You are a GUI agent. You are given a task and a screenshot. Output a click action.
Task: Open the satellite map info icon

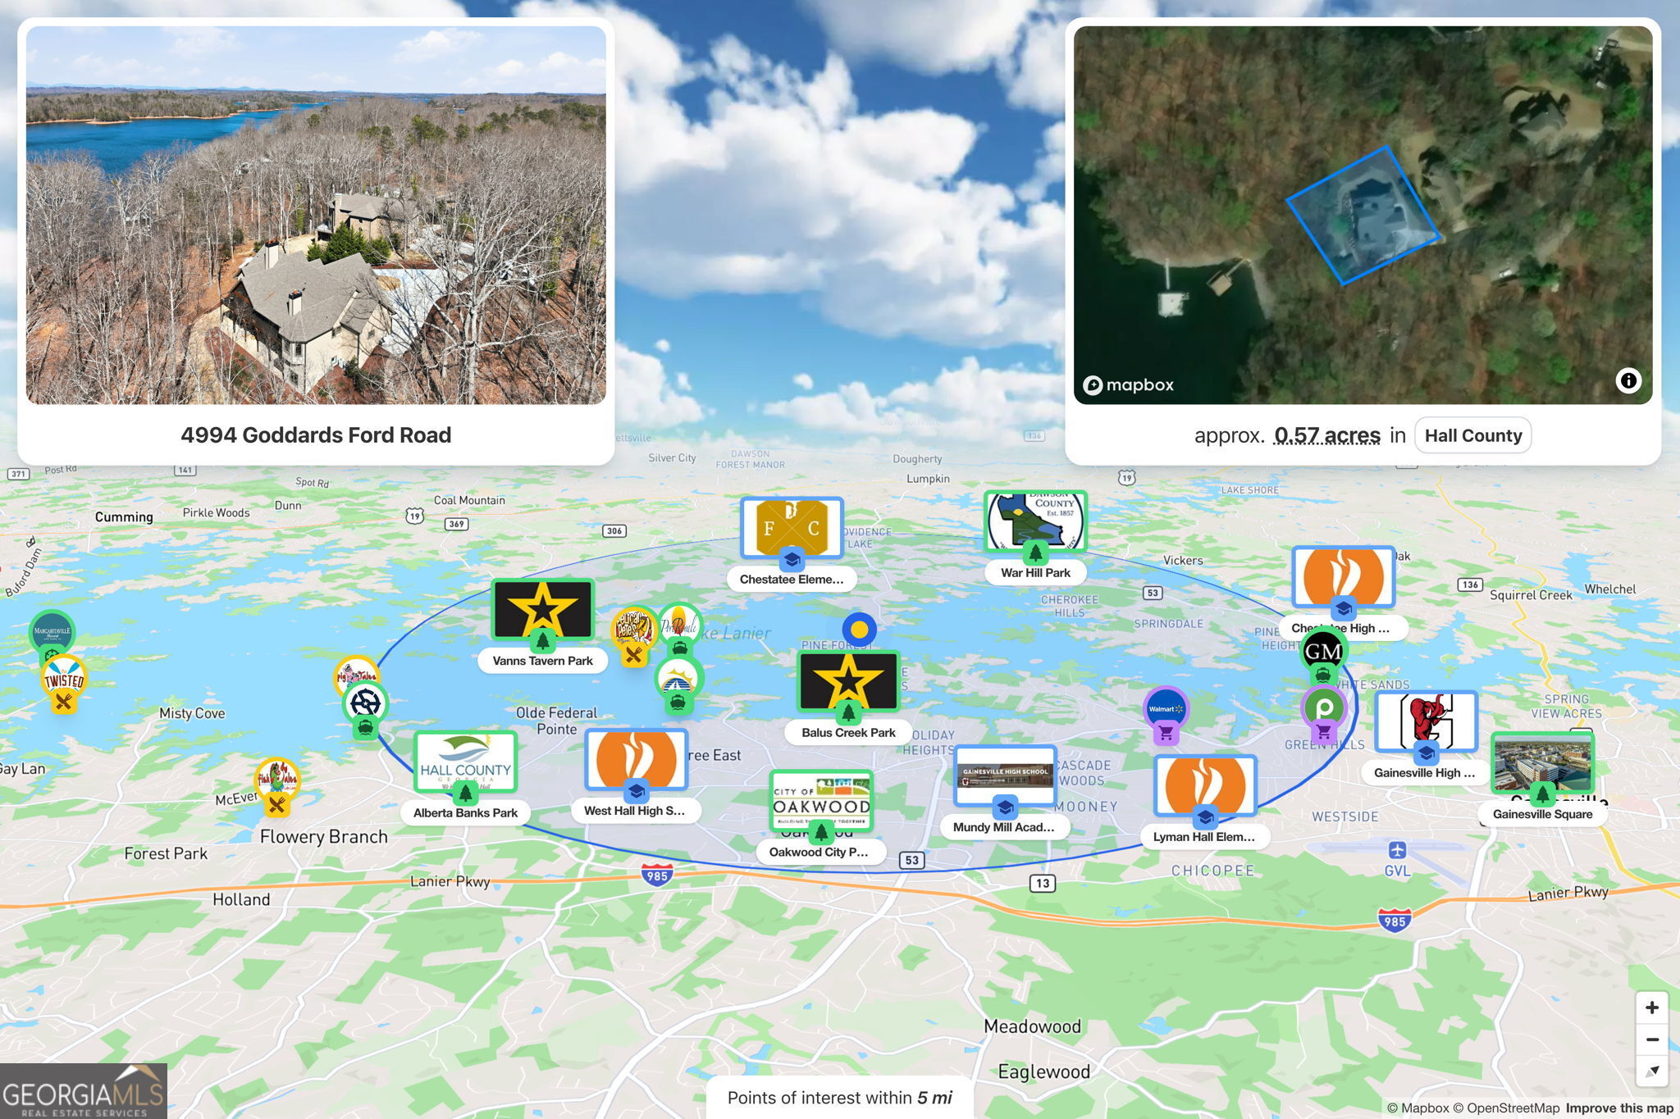point(1627,380)
